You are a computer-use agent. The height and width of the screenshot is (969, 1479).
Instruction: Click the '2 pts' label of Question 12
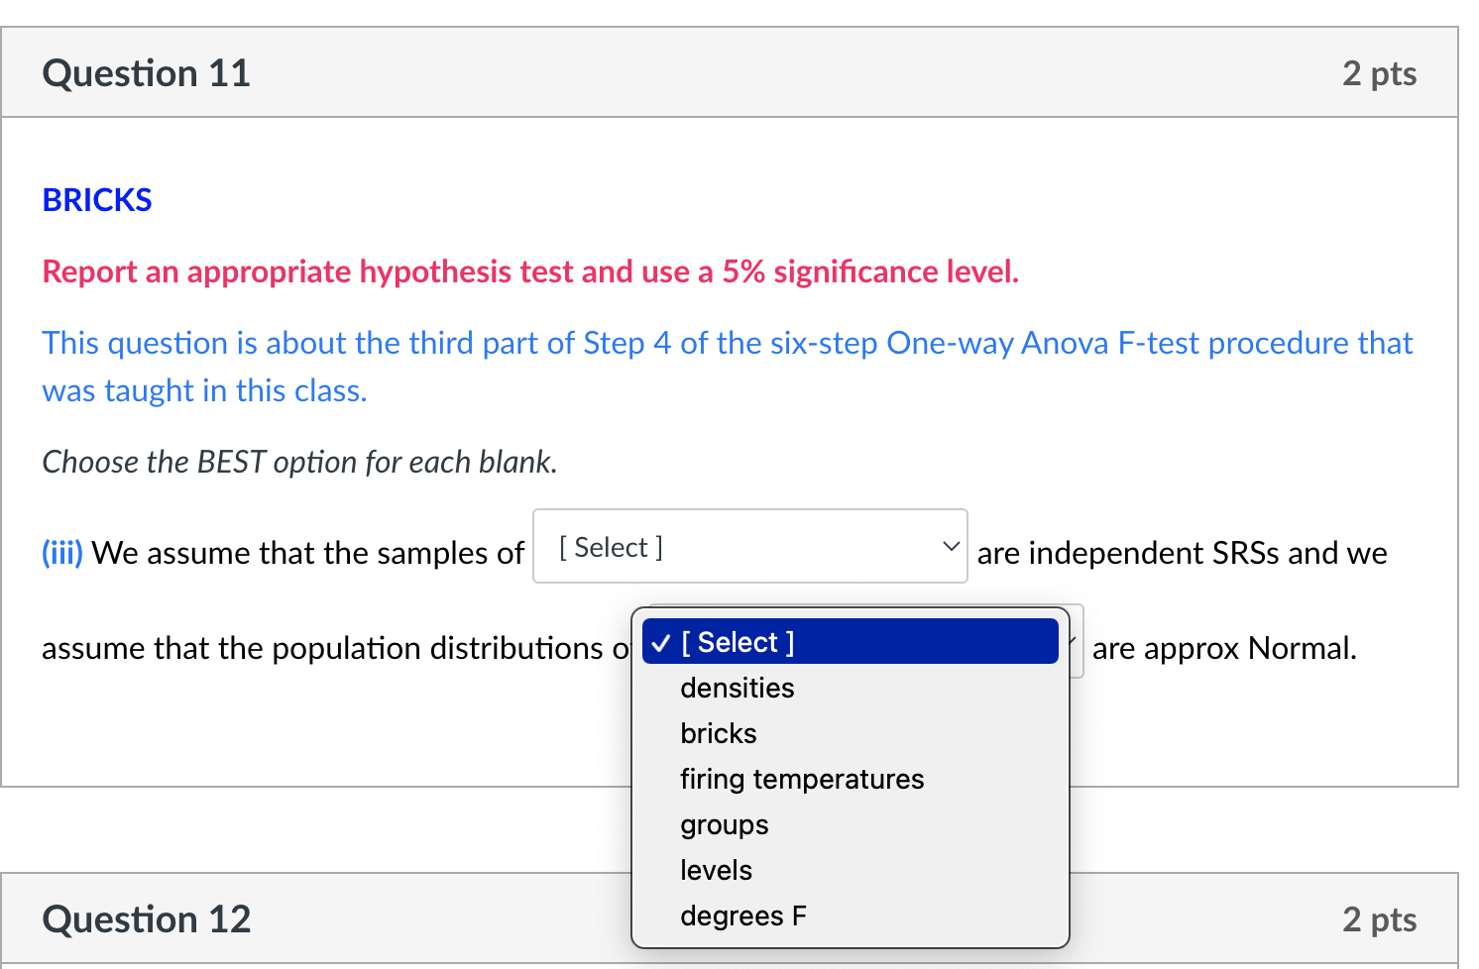(1380, 919)
